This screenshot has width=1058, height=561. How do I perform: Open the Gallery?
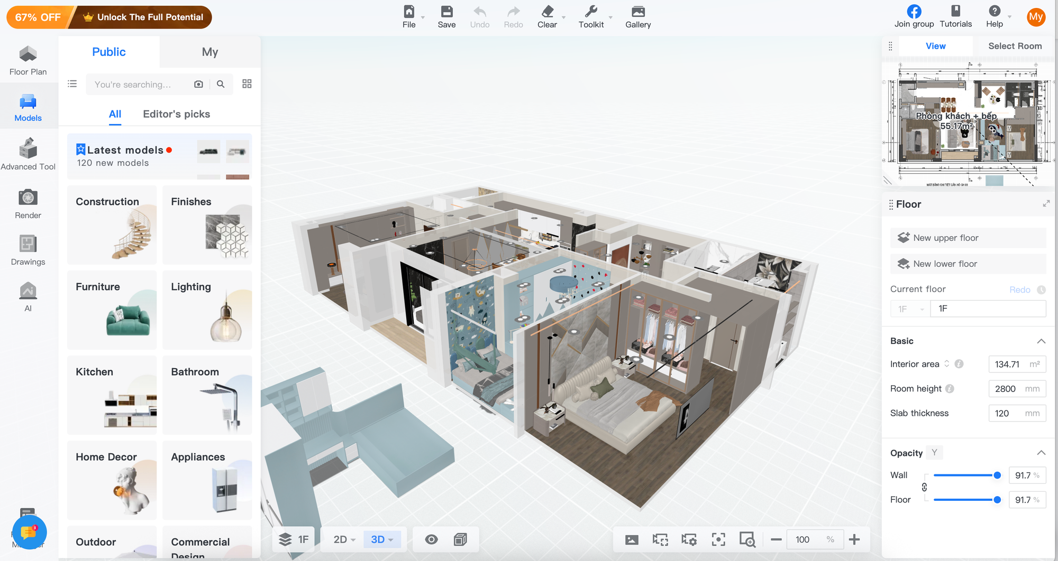pyautogui.click(x=638, y=17)
